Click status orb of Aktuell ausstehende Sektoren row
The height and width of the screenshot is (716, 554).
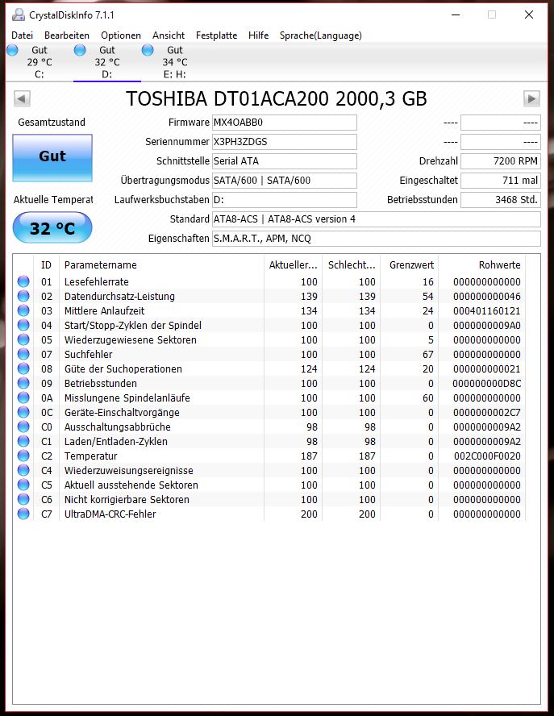click(23, 485)
